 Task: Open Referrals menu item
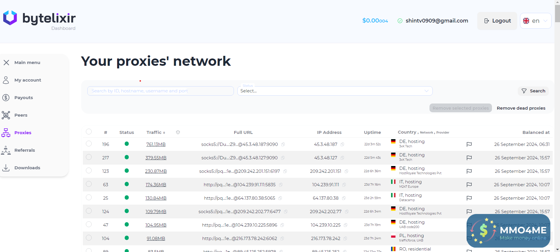tap(25, 150)
